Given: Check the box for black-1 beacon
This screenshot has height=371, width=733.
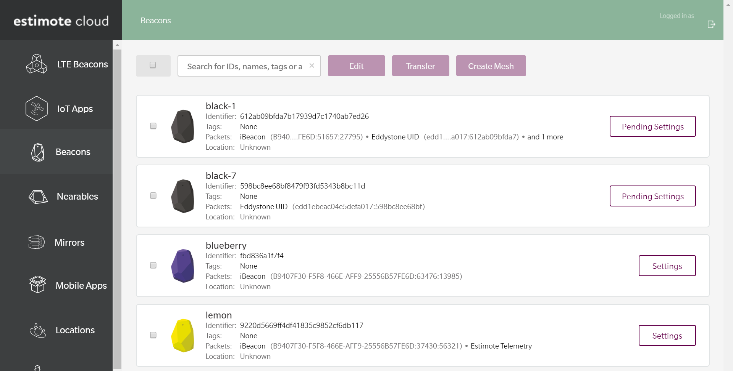Looking at the screenshot, I should (153, 126).
